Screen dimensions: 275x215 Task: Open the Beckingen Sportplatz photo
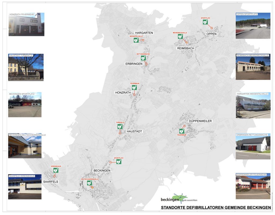pyautogui.click(x=25, y=105)
